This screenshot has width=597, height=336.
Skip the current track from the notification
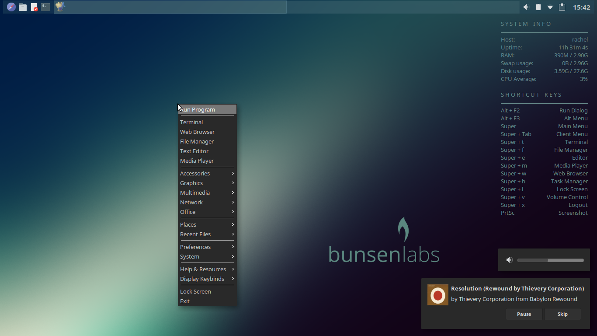pos(562,314)
